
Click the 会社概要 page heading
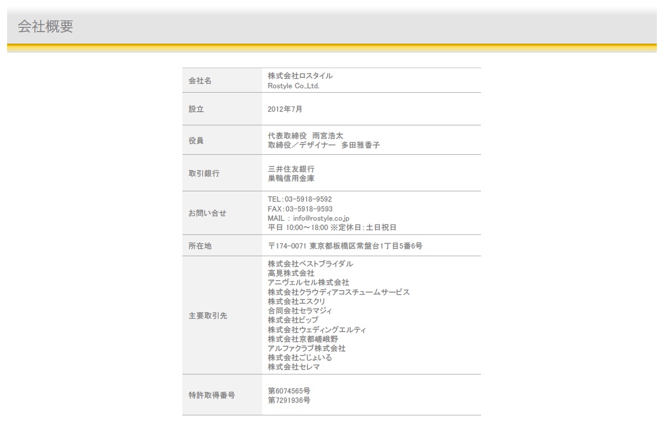tap(45, 27)
